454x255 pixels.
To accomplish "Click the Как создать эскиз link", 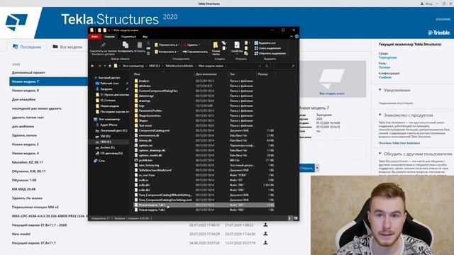I will click(332, 93).
